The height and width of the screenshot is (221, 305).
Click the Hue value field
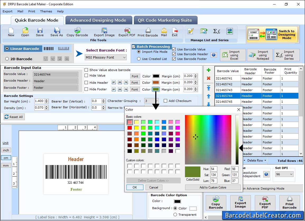point(213,169)
